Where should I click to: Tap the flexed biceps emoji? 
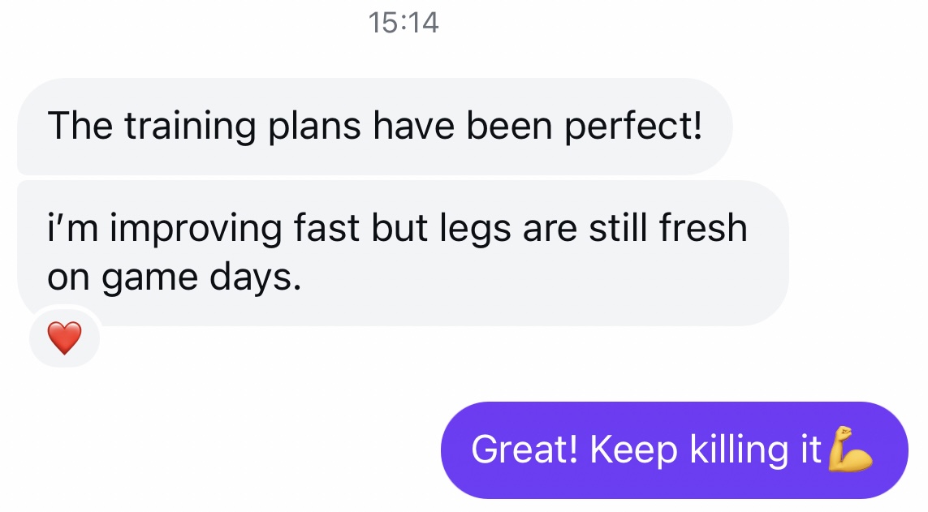click(x=849, y=449)
